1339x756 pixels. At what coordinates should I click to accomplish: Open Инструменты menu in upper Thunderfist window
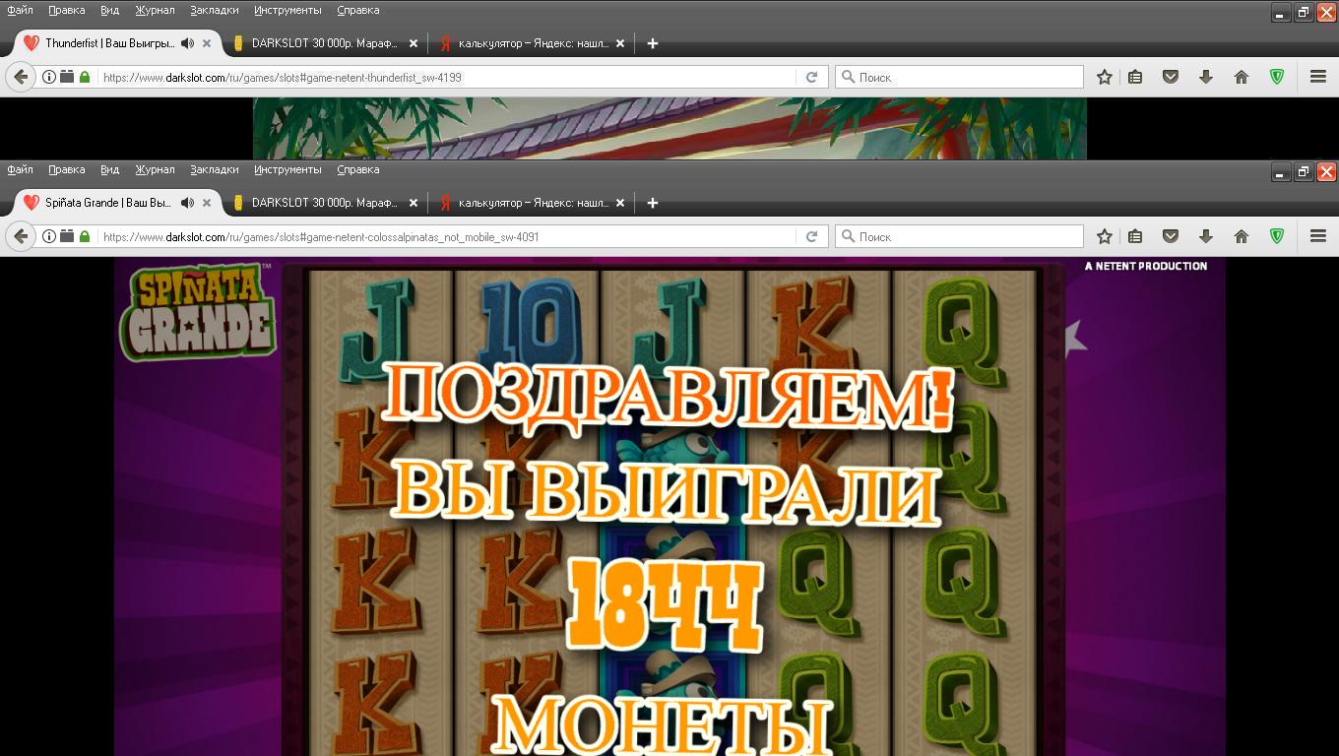coord(287,10)
